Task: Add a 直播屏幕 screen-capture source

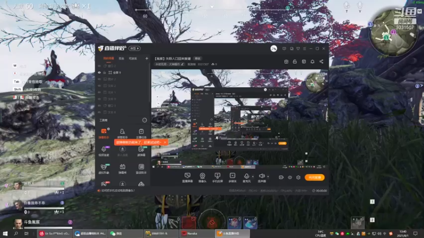Action: pos(188,178)
